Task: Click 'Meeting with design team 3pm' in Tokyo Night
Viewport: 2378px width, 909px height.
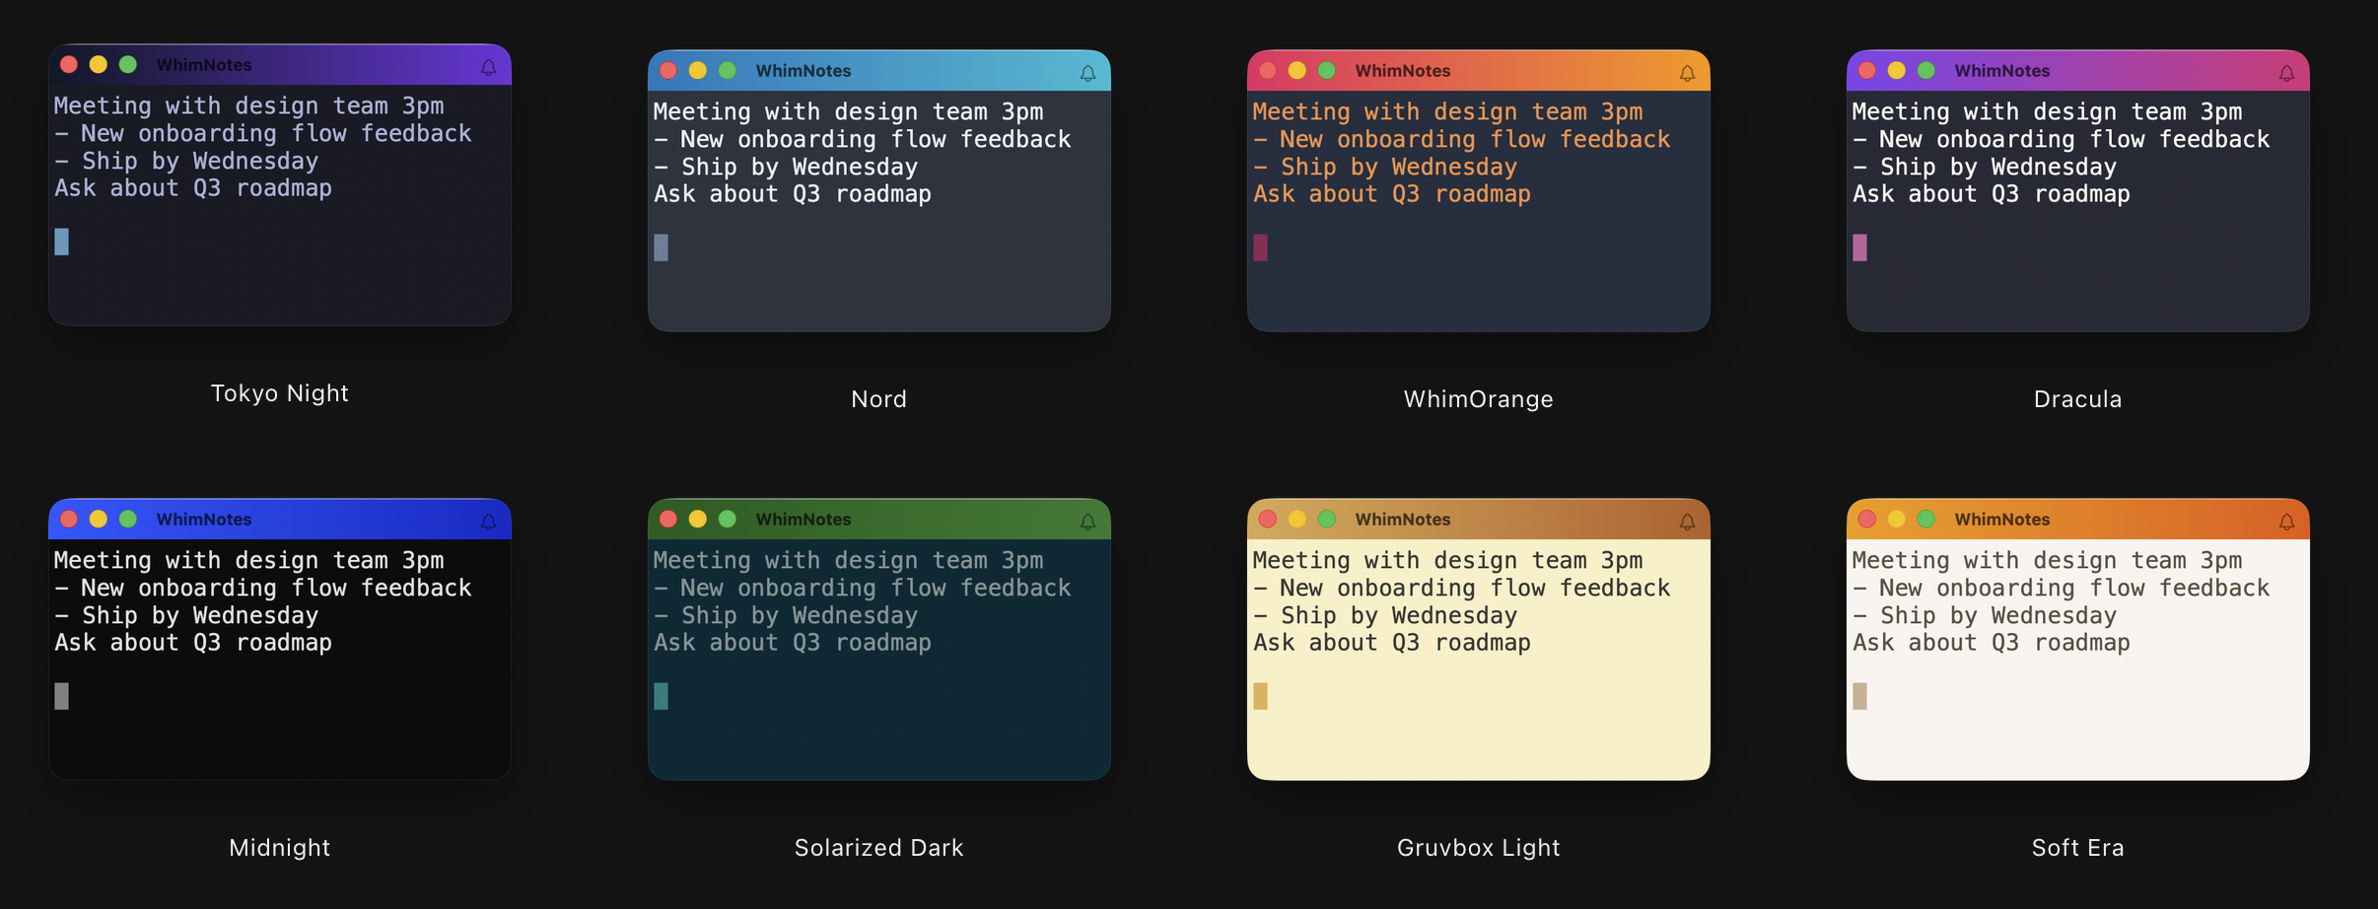Action: pos(249,105)
